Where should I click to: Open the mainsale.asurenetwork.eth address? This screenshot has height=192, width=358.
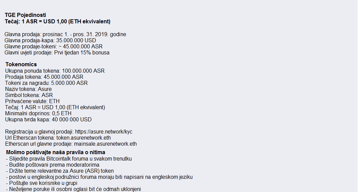pyautogui.click(x=106, y=144)
